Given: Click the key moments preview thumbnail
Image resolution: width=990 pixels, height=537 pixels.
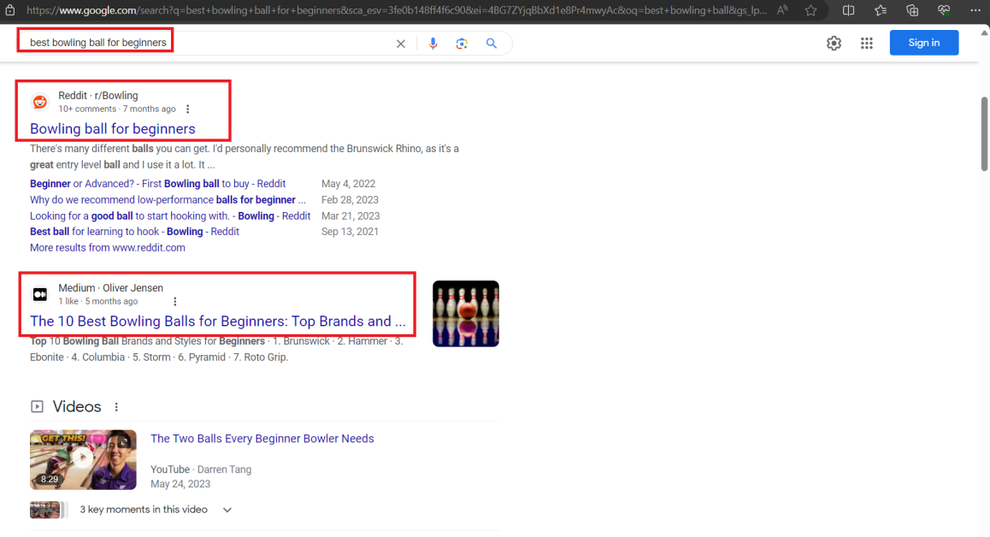Looking at the screenshot, I should (49, 510).
